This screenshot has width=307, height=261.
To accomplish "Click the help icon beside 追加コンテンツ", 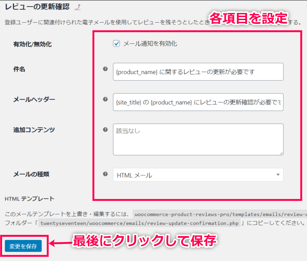I will (x=105, y=129).
